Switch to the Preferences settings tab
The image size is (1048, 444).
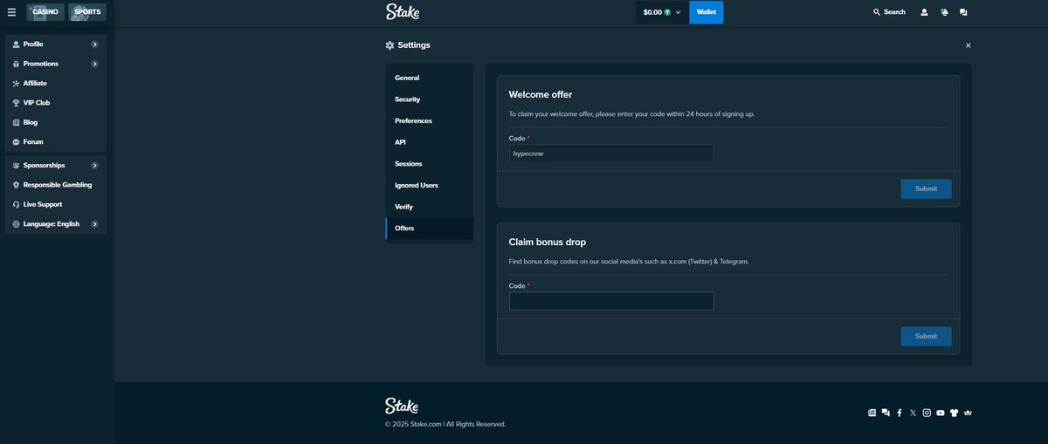(x=430, y=120)
